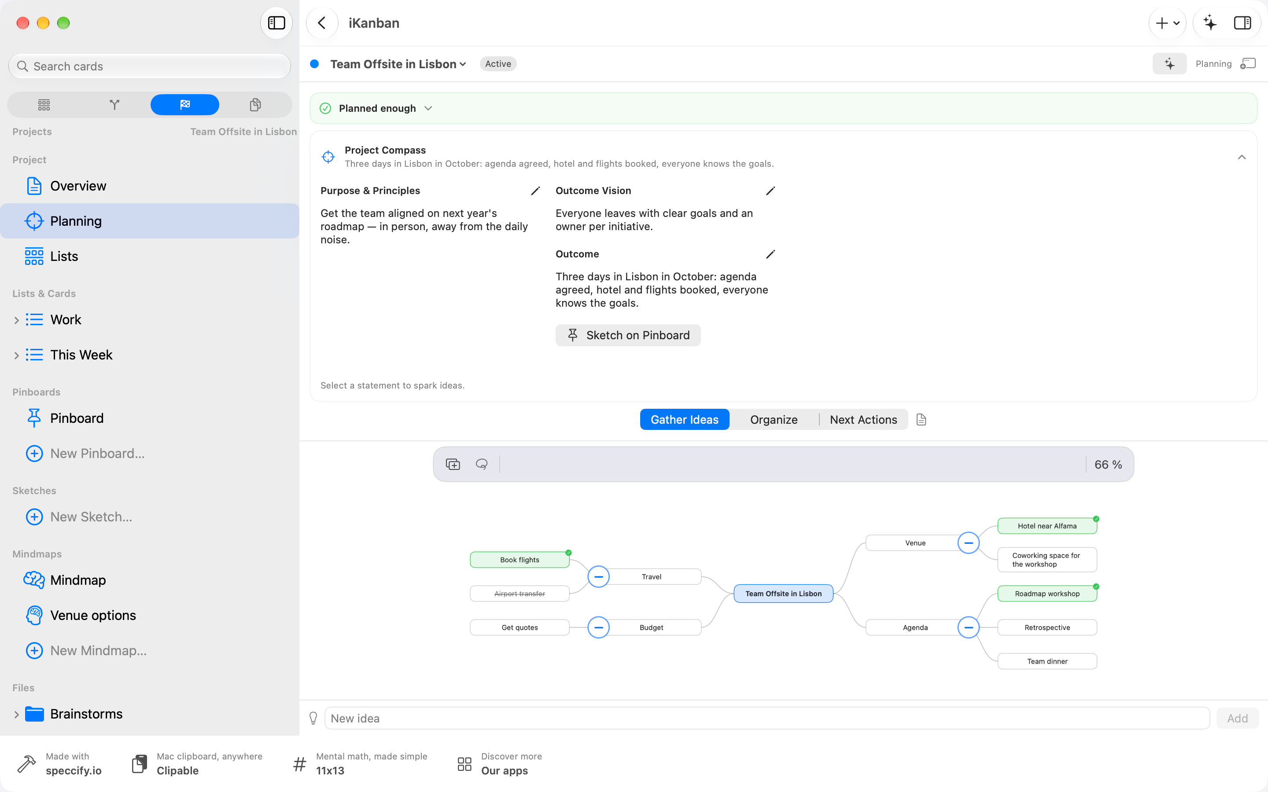The width and height of the screenshot is (1268, 792).
Task: Collapse the Venue branch node
Action: tap(968, 543)
